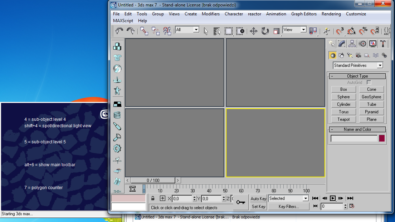Toggle Percent Snap

pyautogui.click(x=363, y=31)
